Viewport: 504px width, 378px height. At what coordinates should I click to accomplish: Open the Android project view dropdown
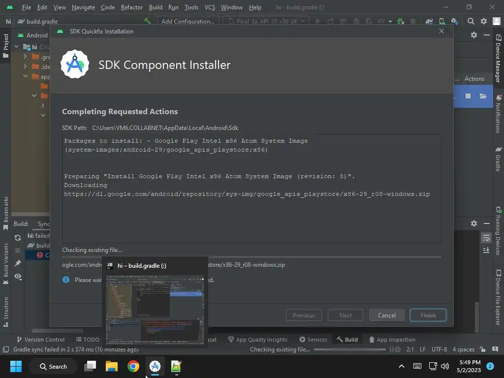pos(32,35)
